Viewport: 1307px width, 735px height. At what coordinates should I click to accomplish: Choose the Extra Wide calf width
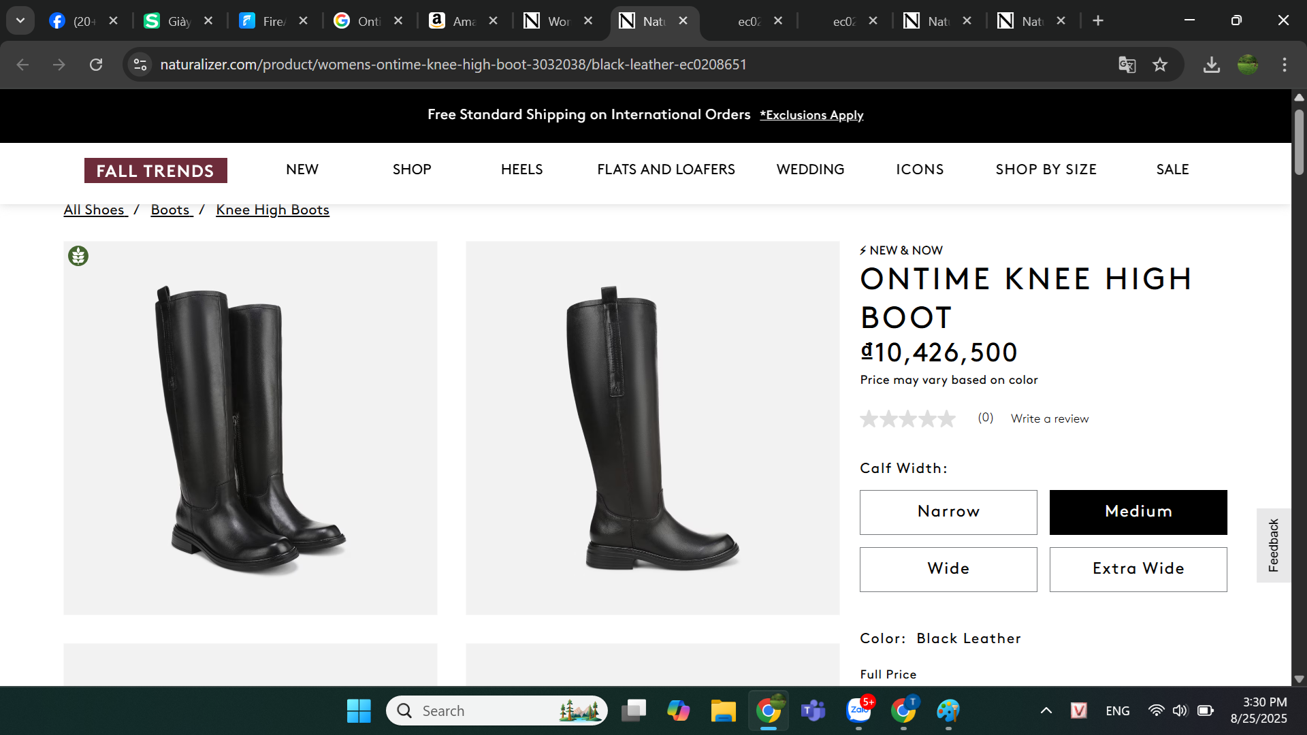(x=1138, y=569)
